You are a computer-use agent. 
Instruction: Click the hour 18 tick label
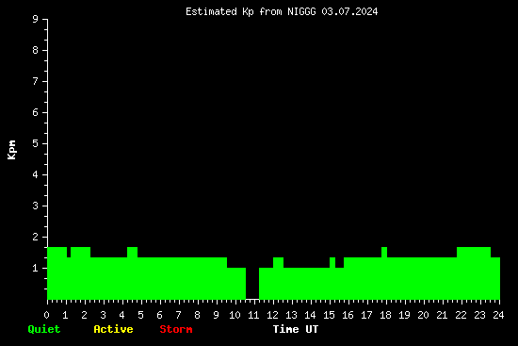[x=385, y=315]
